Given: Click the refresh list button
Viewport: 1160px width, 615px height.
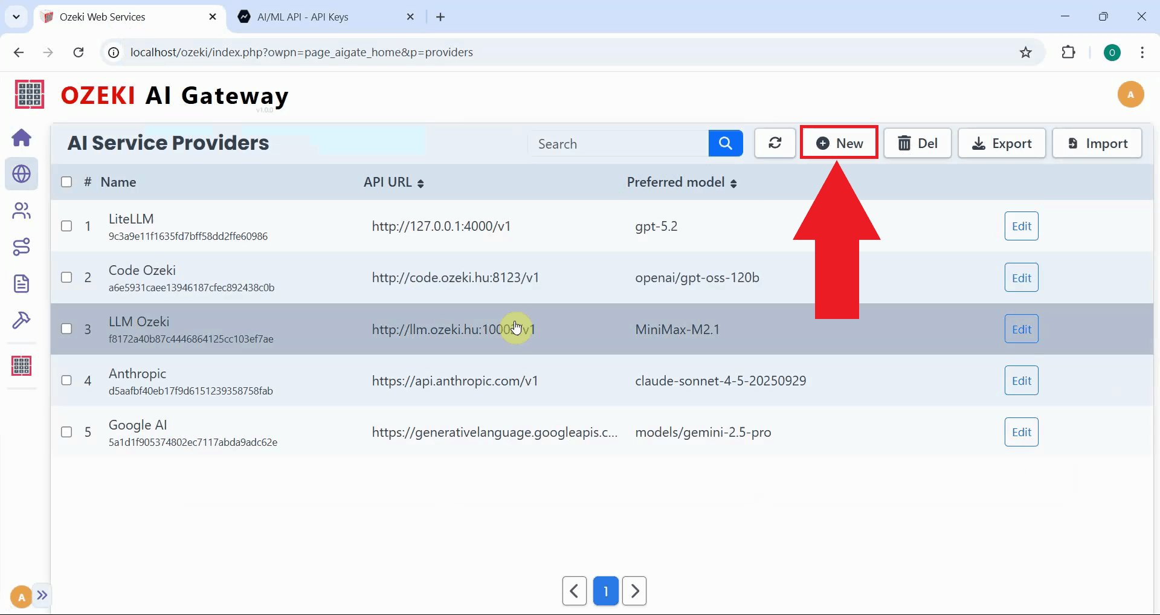Looking at the screenshot, I should pos(775,143).
